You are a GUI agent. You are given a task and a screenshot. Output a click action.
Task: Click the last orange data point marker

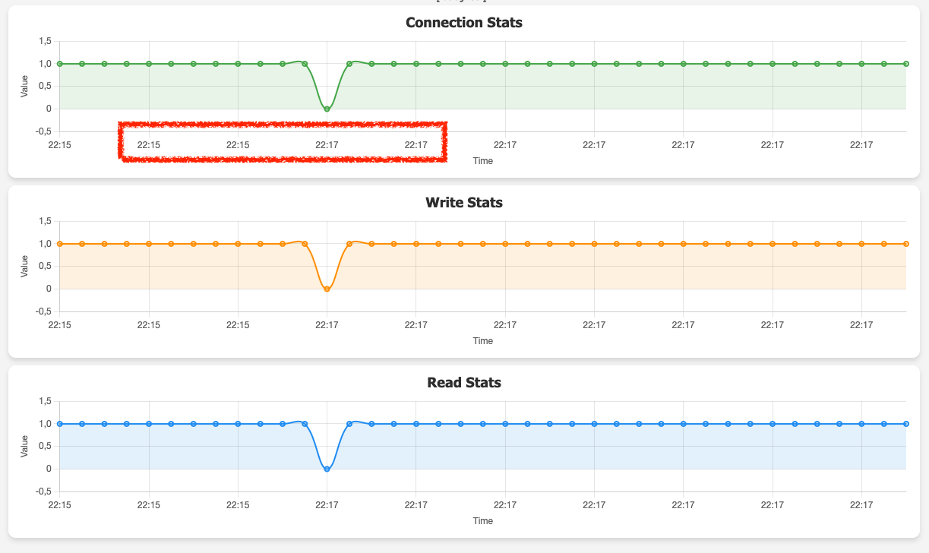coord(905,244)
